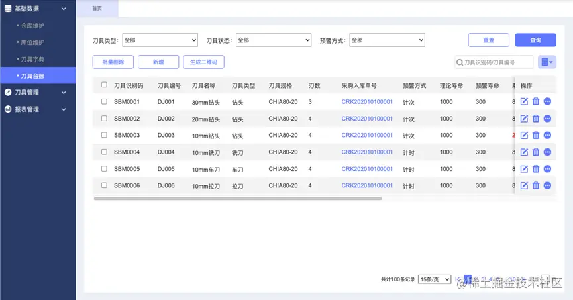The image size is (573, 300).
Task: Open more actions for row SBM0006
Action: [x=547, y=185]
